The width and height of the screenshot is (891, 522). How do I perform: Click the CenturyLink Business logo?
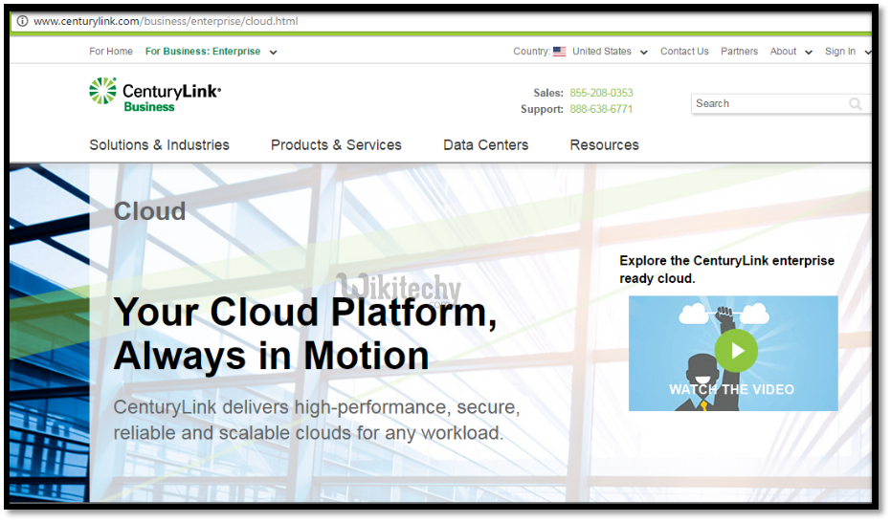coord(155,95)
